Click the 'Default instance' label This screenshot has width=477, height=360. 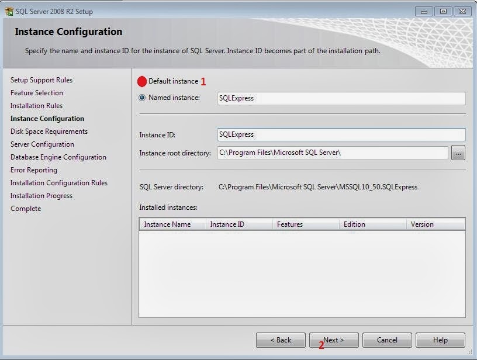click(x=173, y=81)
